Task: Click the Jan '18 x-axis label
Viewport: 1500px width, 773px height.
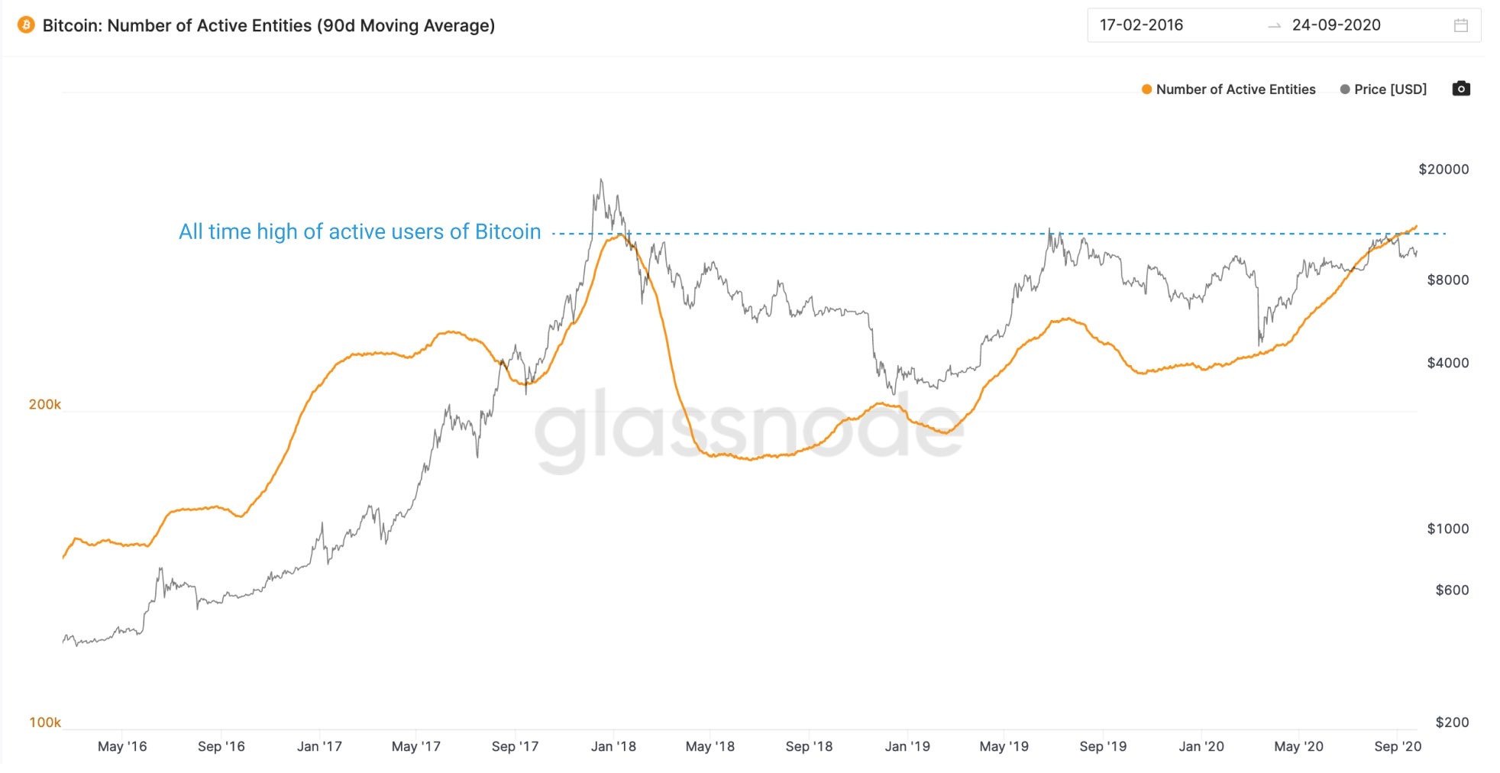Action: click(613, 746)
